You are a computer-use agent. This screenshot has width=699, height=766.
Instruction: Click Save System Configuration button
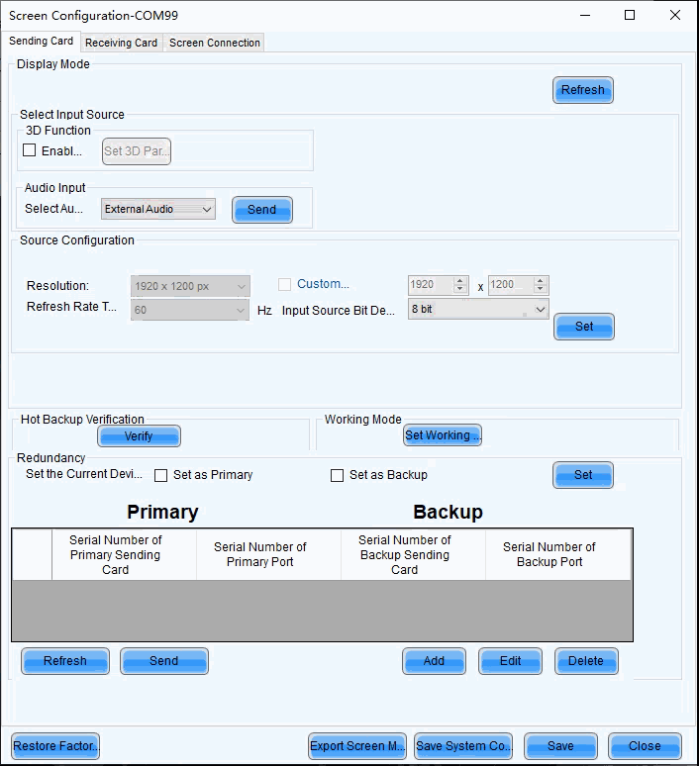pyautogui.click(x=462, y=746)
